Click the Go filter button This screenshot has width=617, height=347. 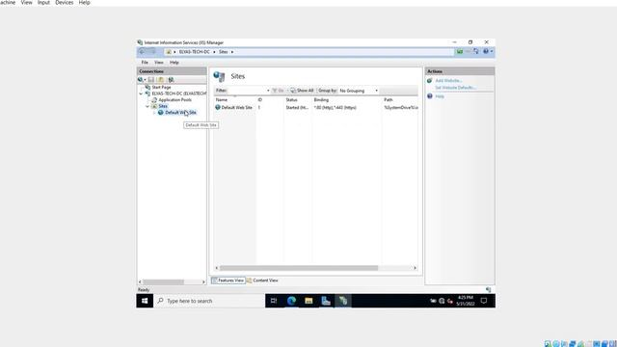click(x=279, y=91)
